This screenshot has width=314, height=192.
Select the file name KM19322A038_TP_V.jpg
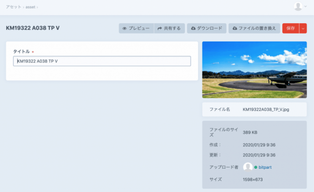pos(266,109)
